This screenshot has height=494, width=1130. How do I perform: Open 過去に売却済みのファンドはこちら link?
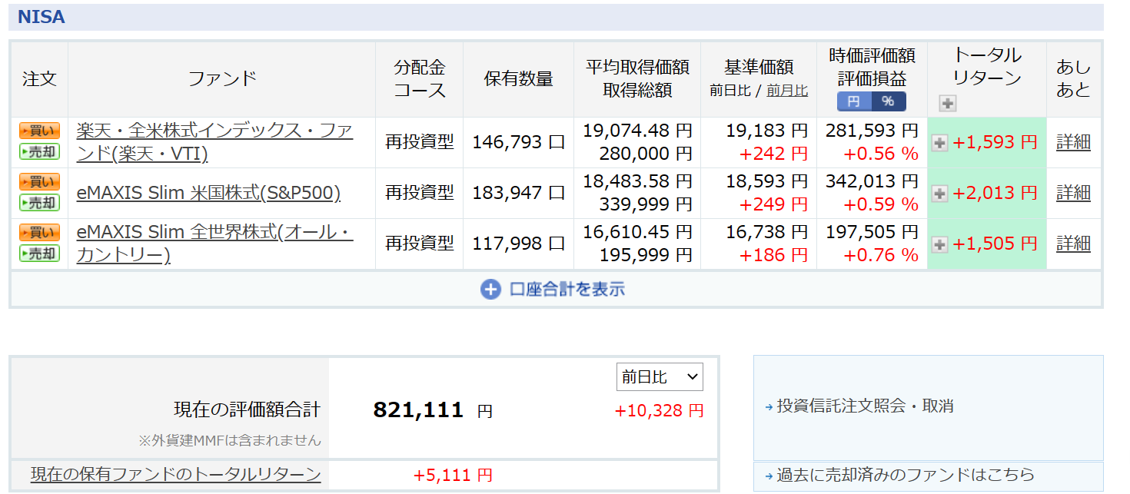[906, 476]
